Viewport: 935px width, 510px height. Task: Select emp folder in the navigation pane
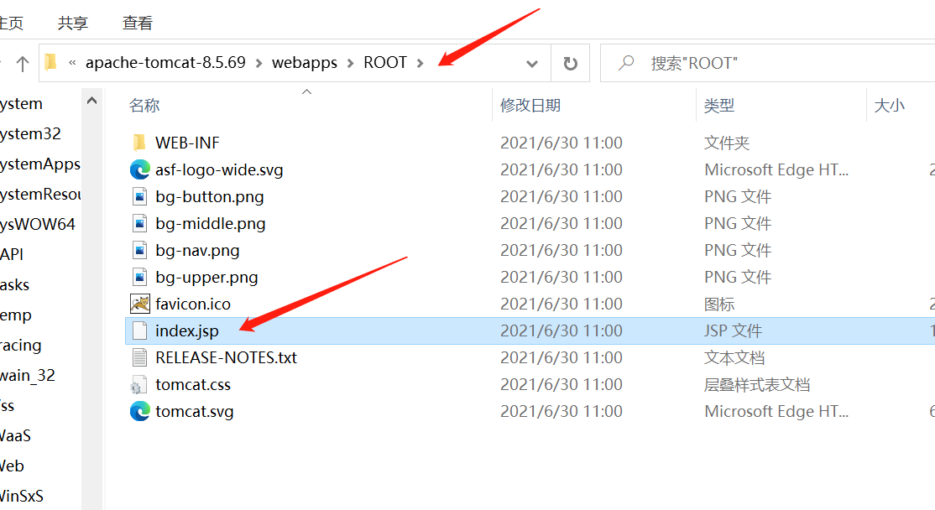pyautogui.click(x=15, y=315)
